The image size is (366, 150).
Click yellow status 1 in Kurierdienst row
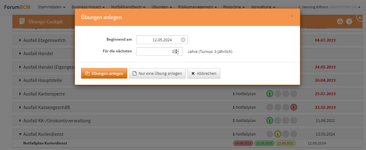[278, 134]
